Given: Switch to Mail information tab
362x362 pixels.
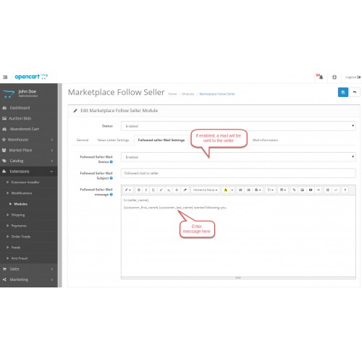Looking at the screenshot, I should coord(265,140).
